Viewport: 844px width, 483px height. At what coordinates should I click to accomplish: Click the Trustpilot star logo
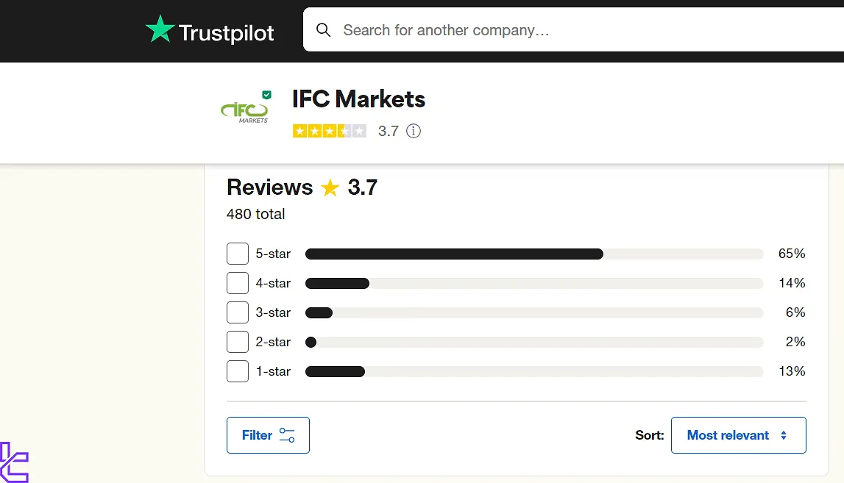click(x=159, y=29)
